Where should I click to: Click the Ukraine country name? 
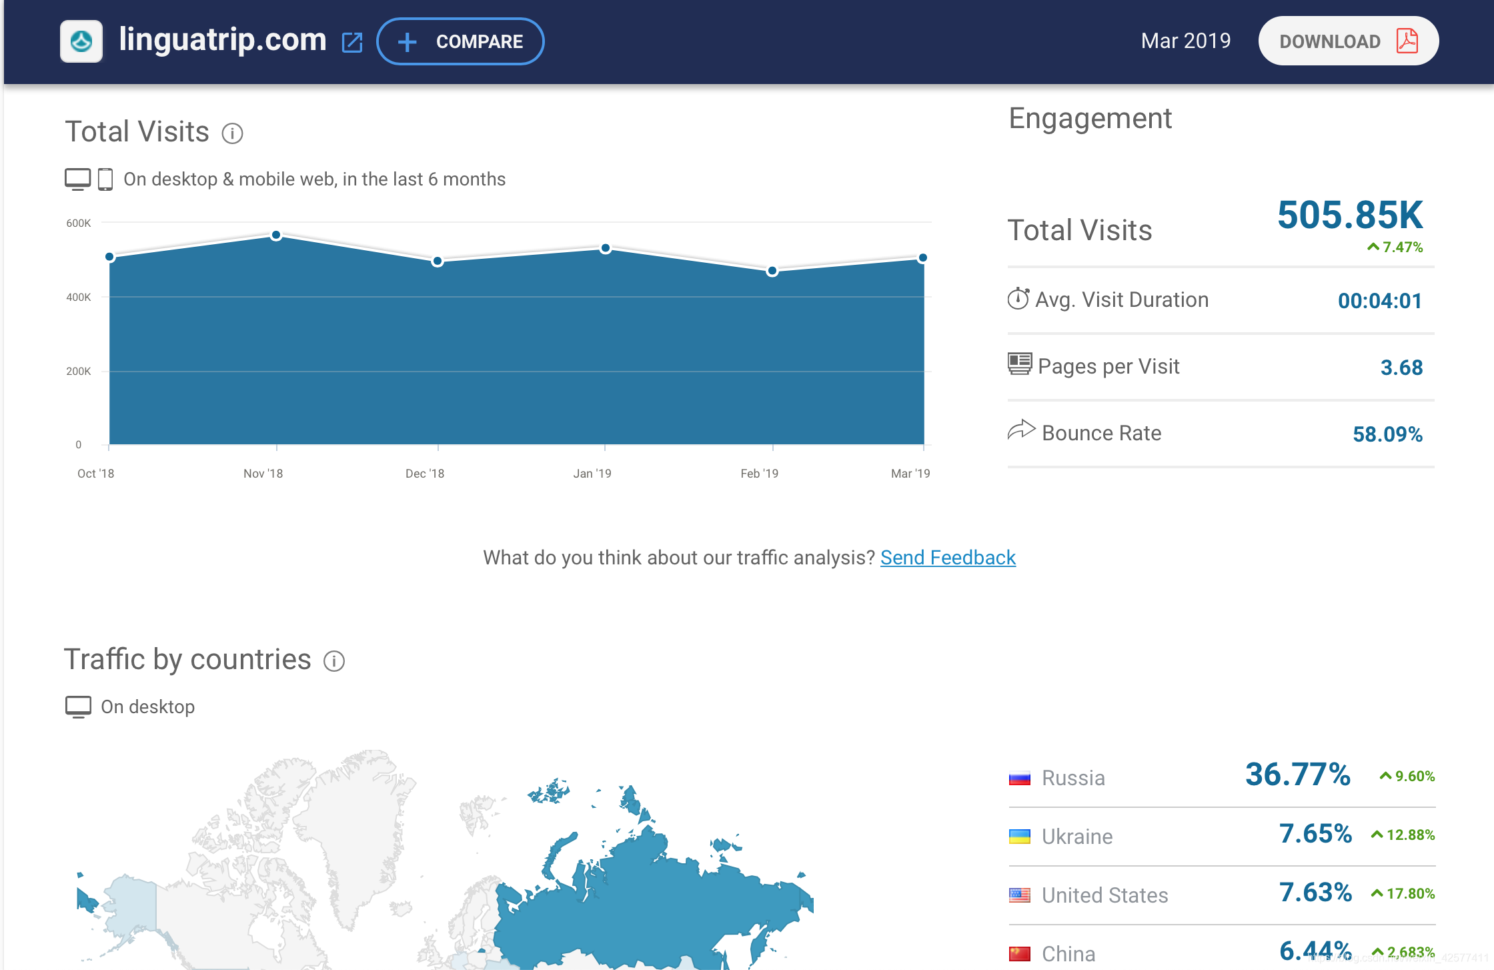point(1077,837)
